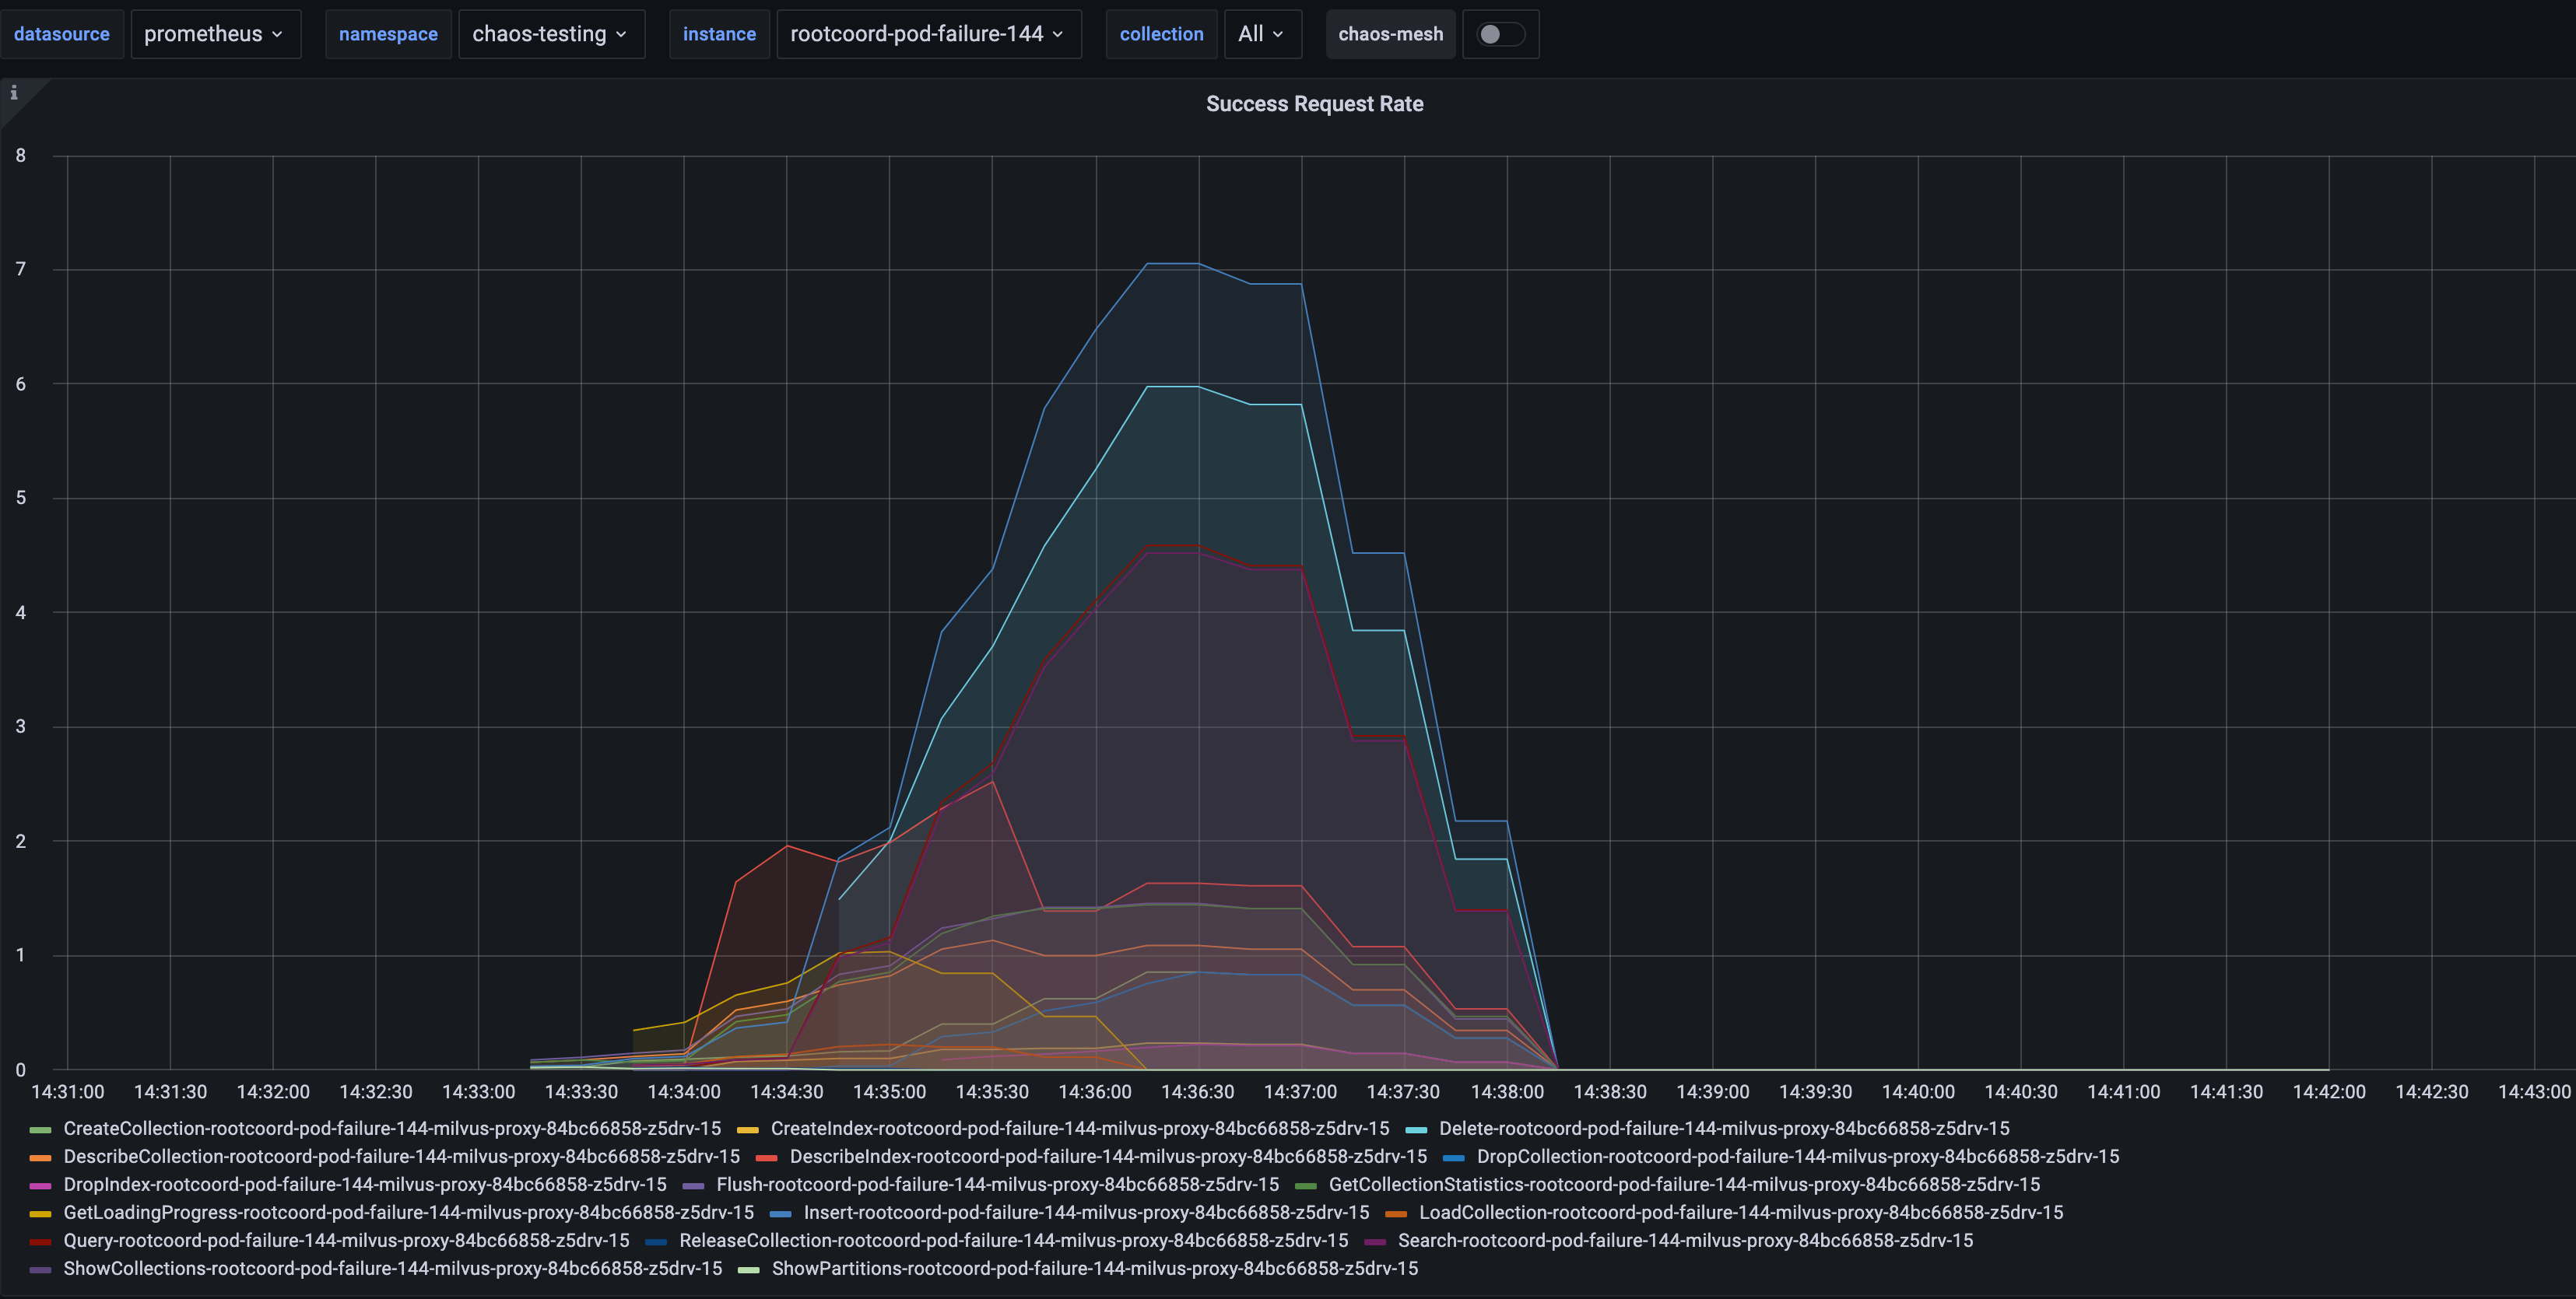Viewport: 2576px width, 1299px height.
Task: Click the panel info icon in corner
Action: [x=14, y=93]
